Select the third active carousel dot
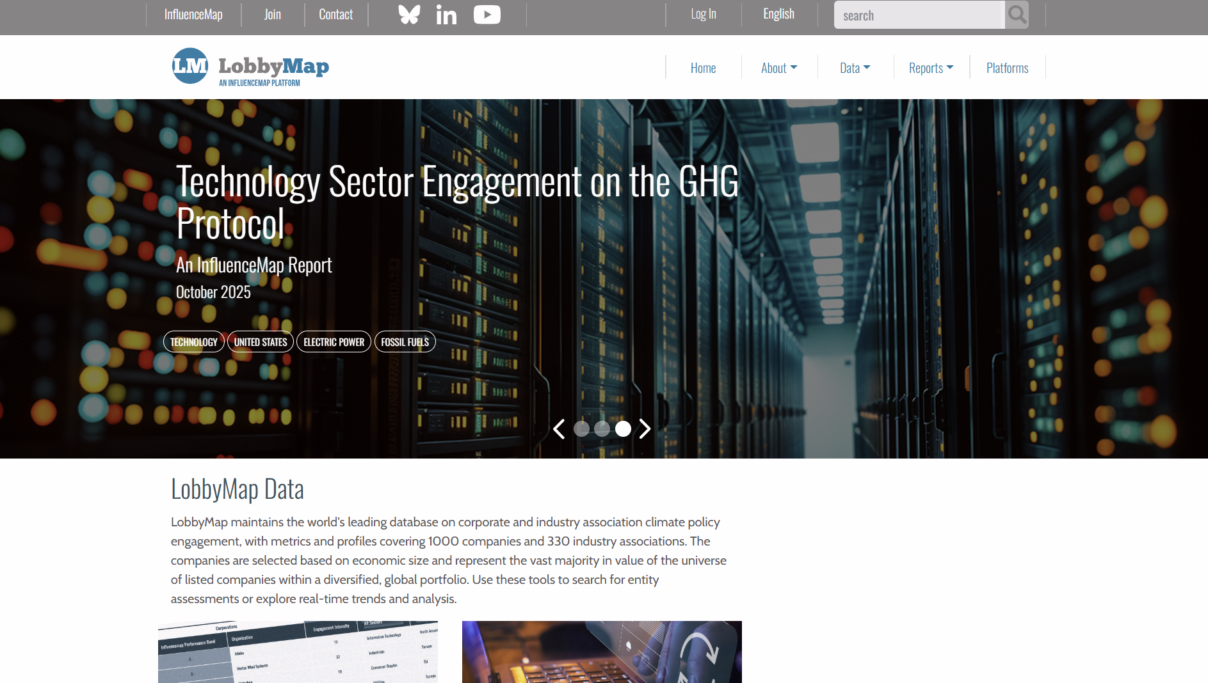Screen dimensions: 1208x683 click(623, 428)
